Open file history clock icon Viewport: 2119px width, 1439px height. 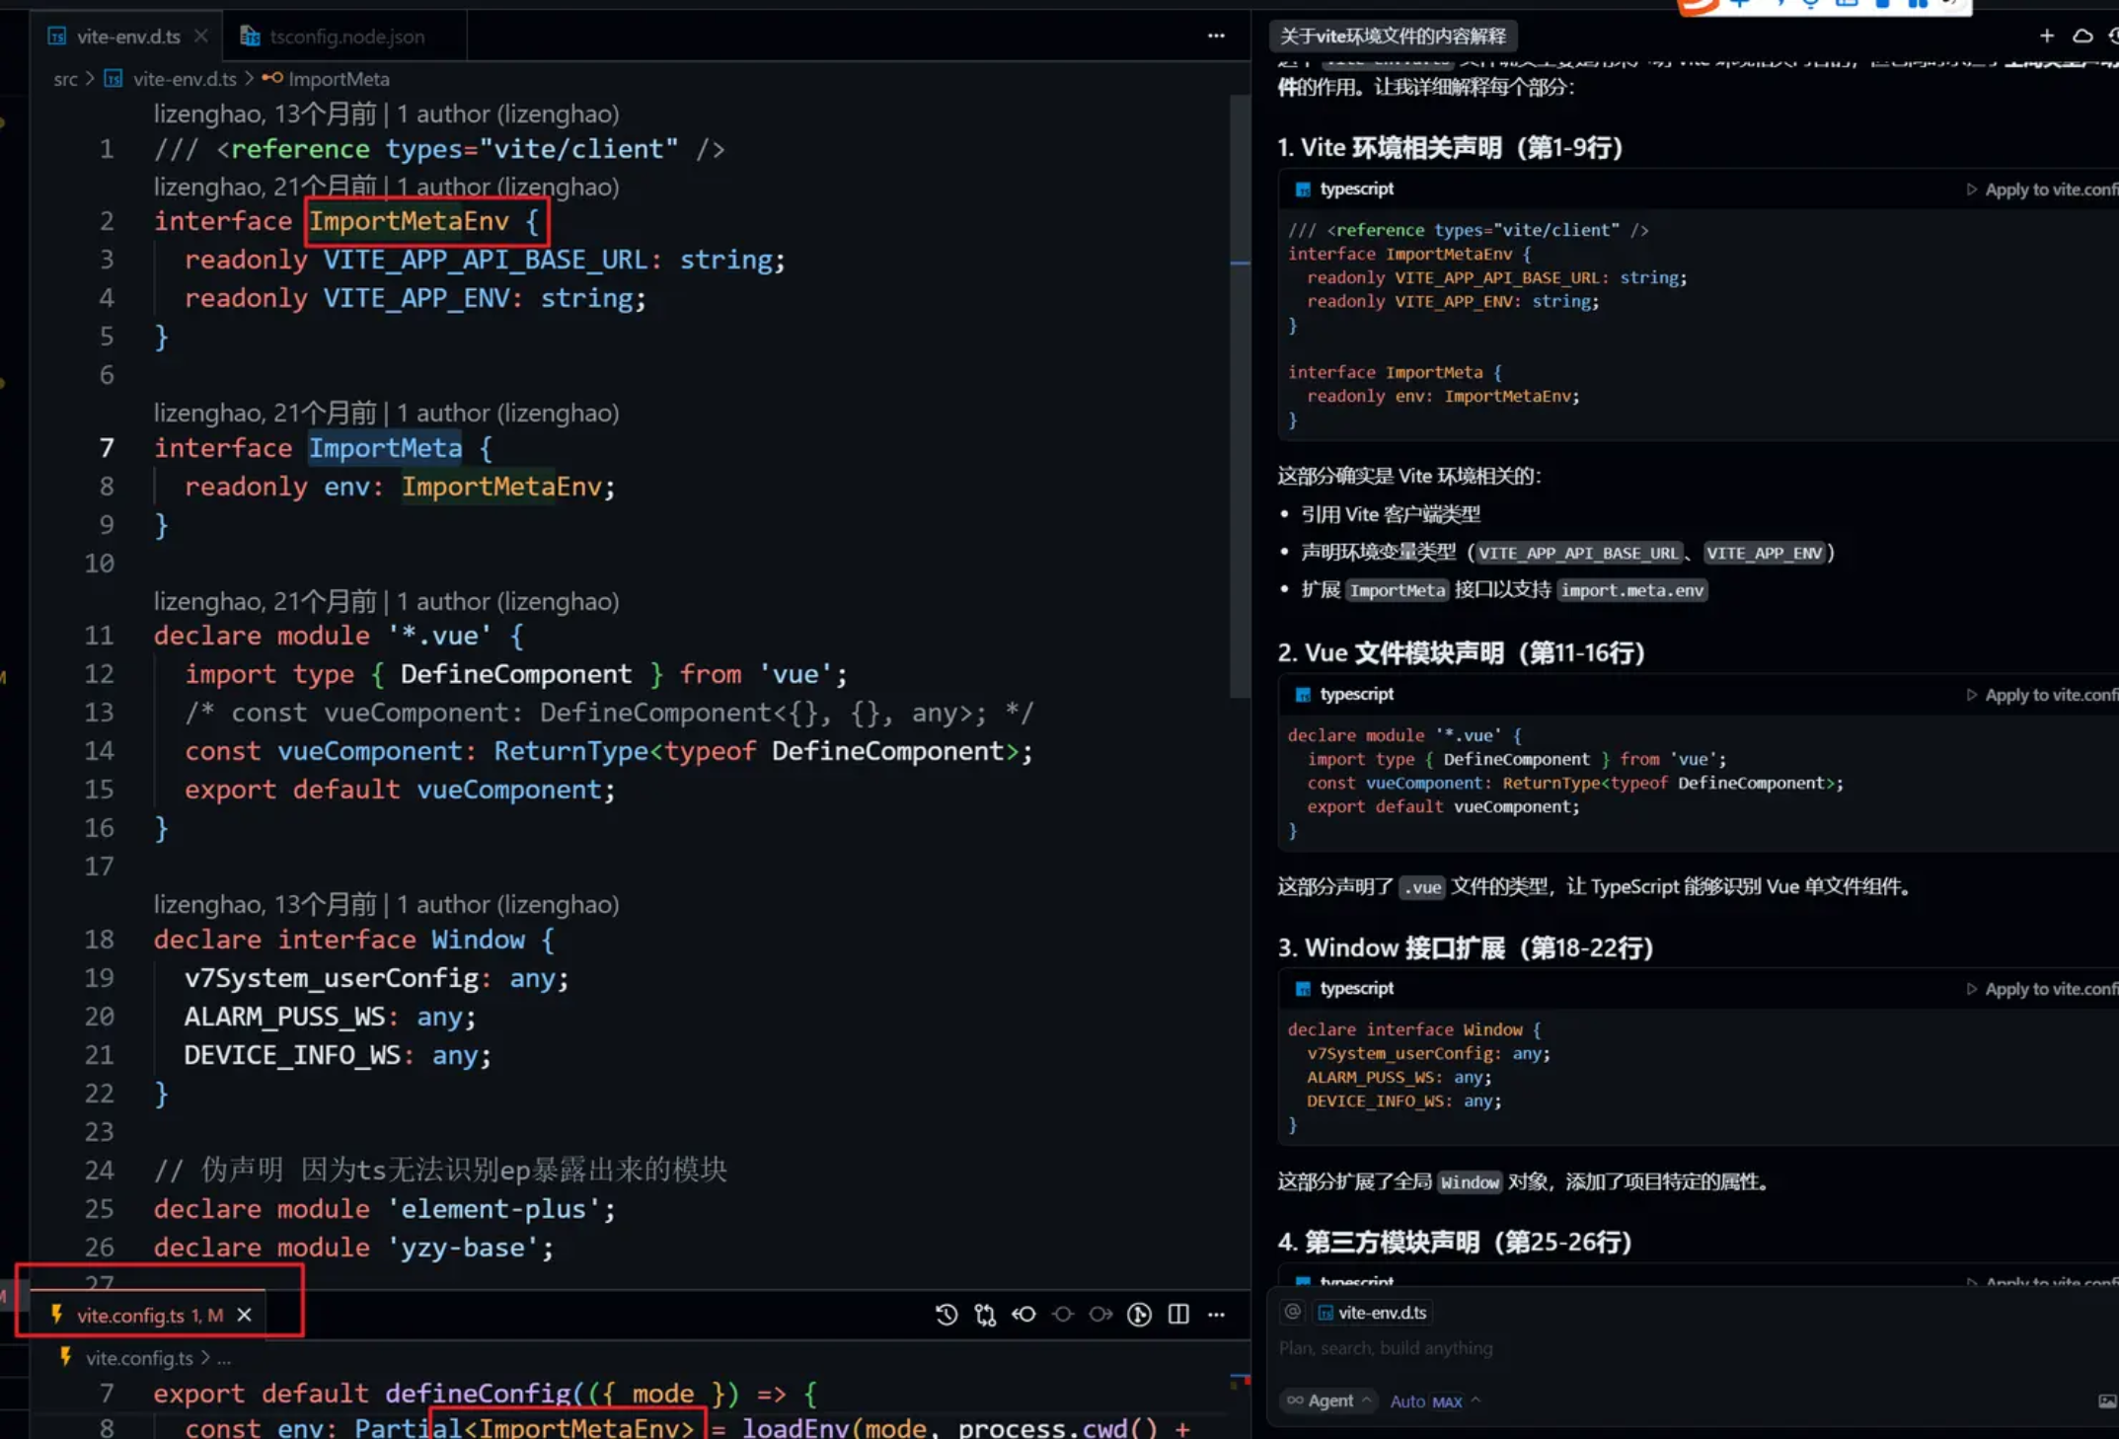pyautogui.click(x=946, y=1314)
